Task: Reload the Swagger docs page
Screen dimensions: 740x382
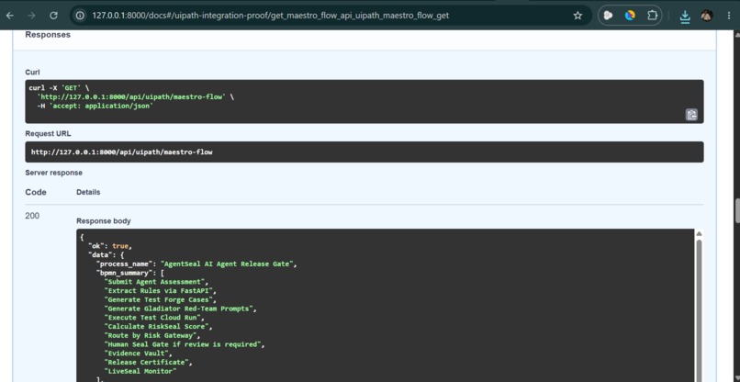Action: [53, 16]
